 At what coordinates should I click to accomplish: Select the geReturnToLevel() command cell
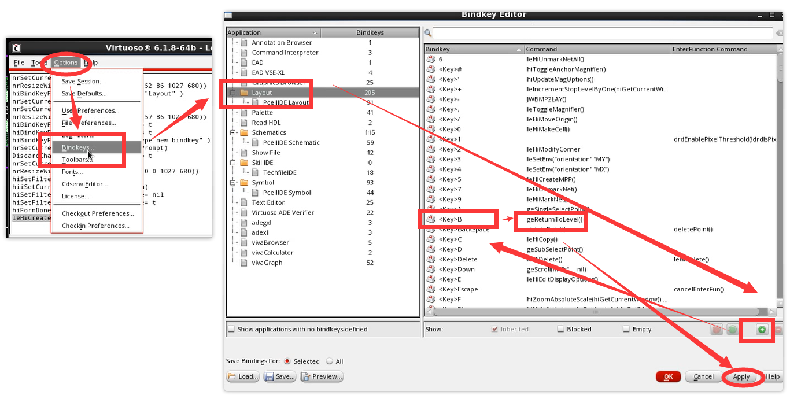[555, 219]
